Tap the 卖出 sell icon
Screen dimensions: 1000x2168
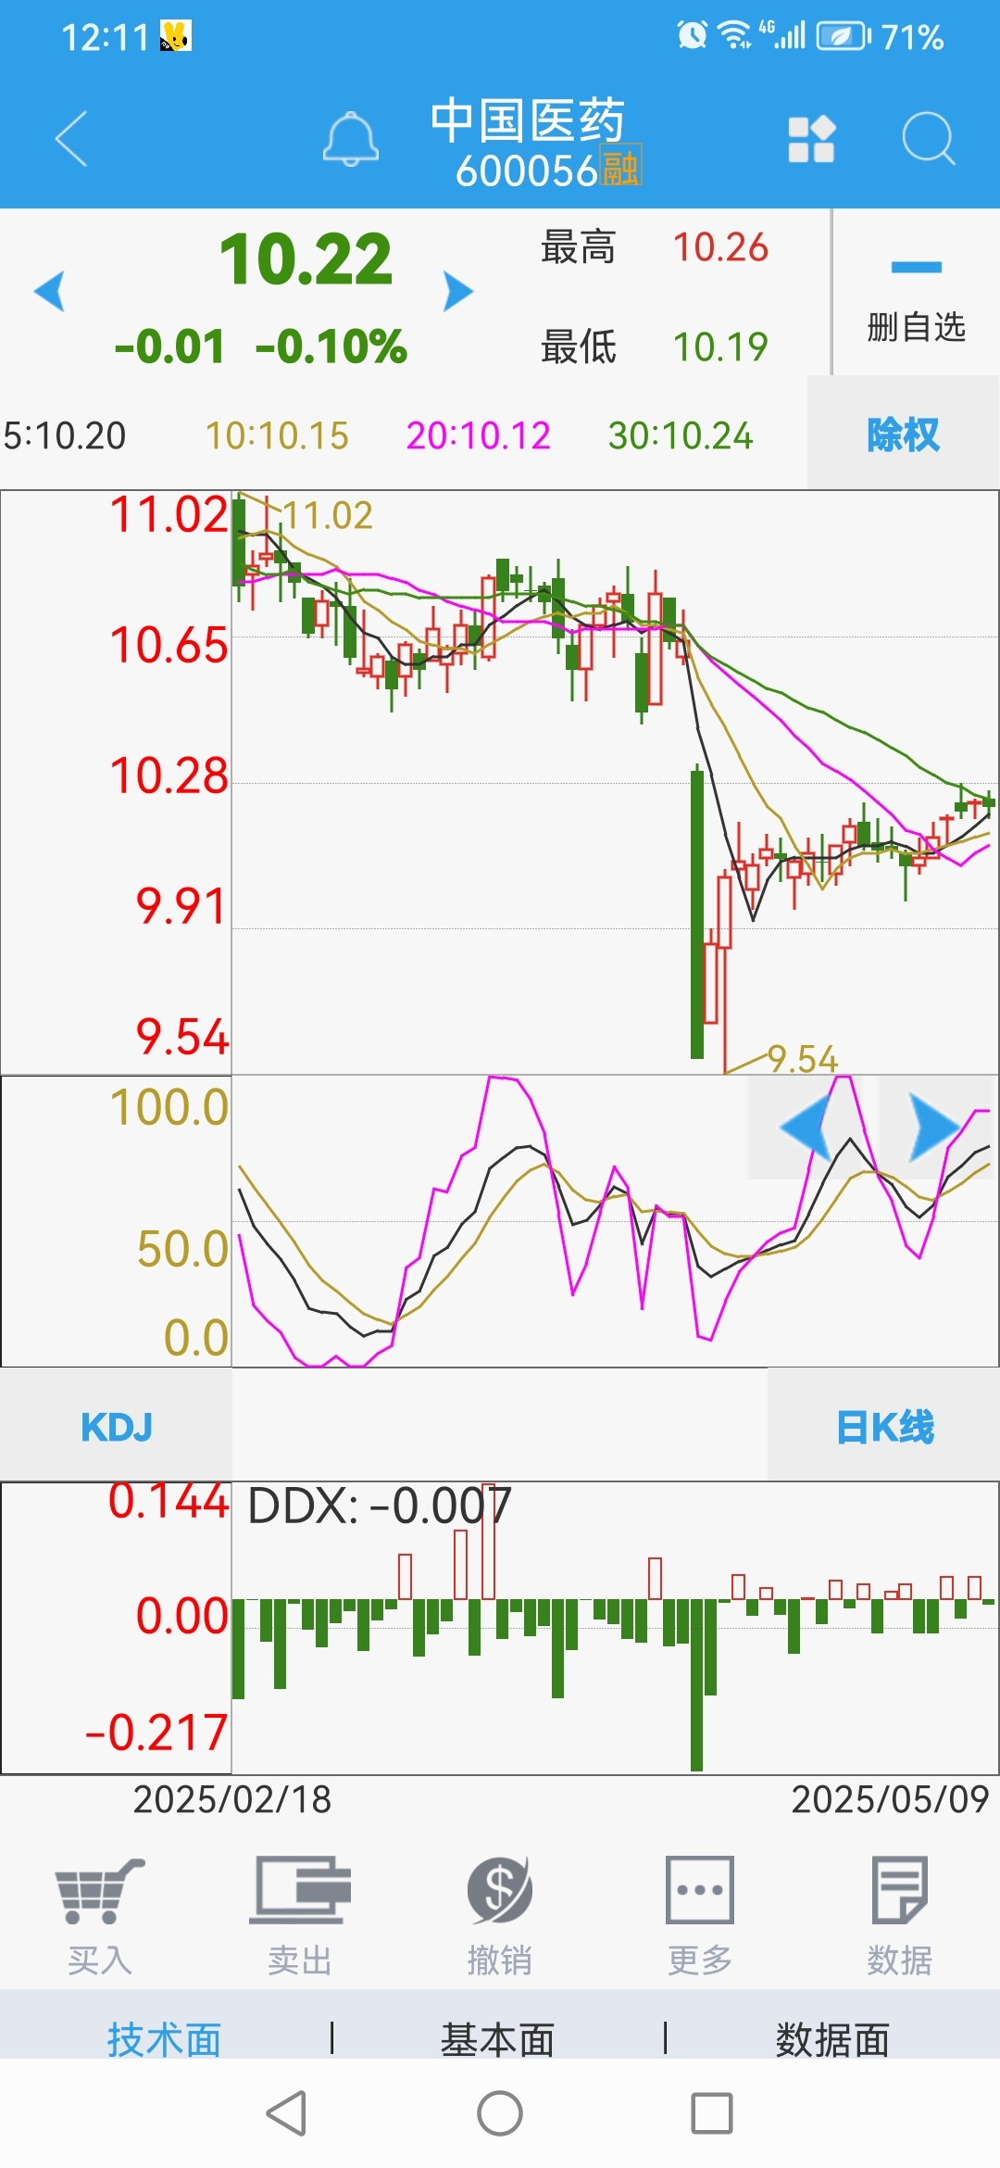300,1891
